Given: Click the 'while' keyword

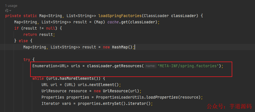Looking at the screenshot, I should click(x=38, y=78).
